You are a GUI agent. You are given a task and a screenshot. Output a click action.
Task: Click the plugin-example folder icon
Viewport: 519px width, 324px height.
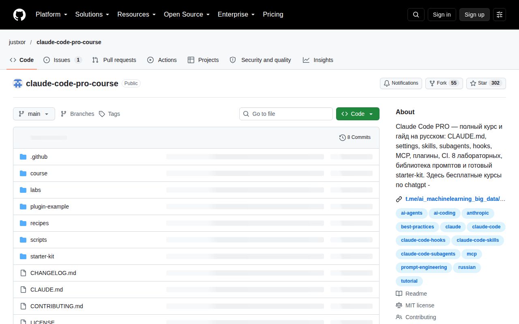tap(23, 207)
